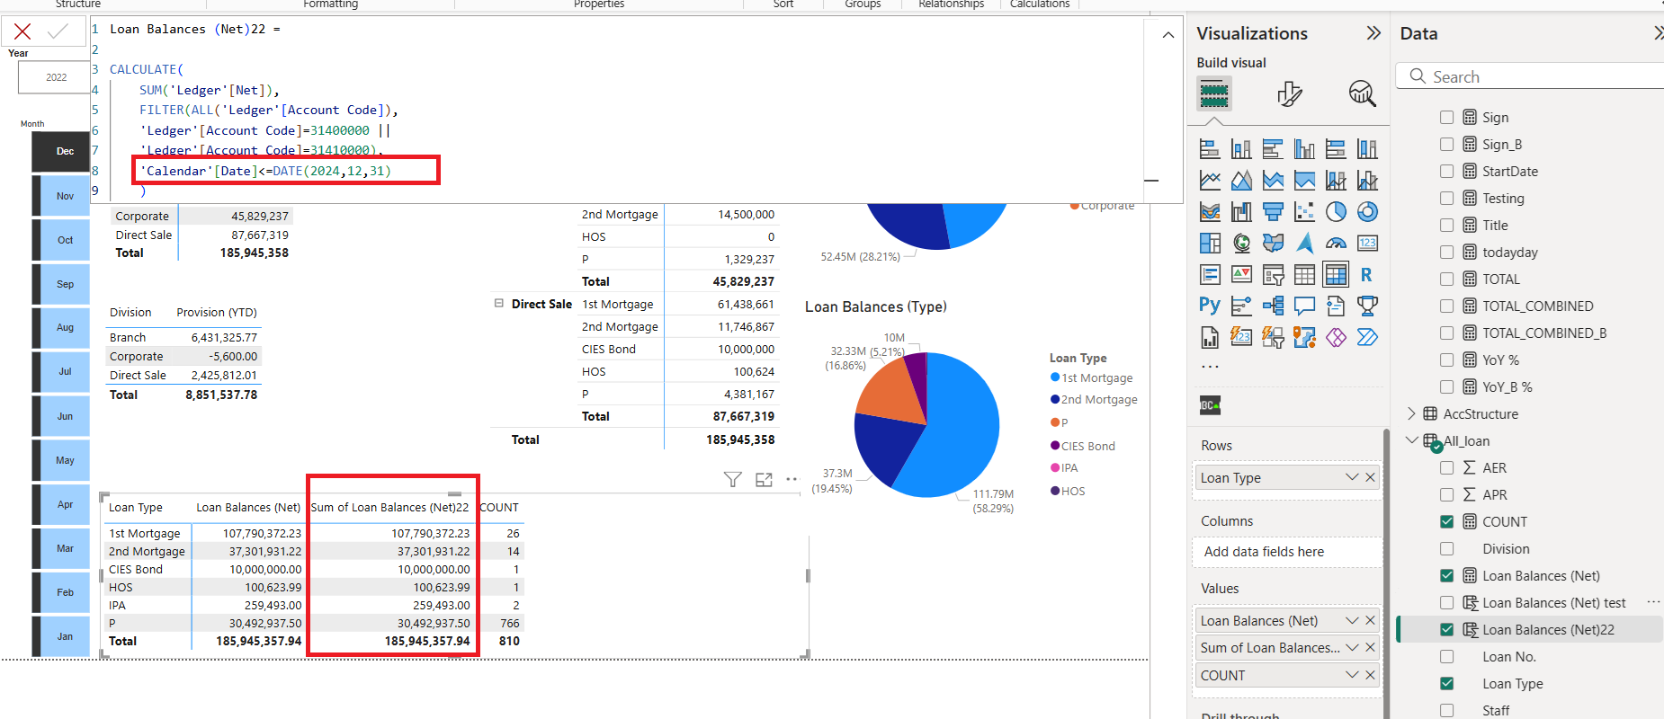Select the matrix visual icon
This screenshot has height=719, width=1664.
(1336, 274)
